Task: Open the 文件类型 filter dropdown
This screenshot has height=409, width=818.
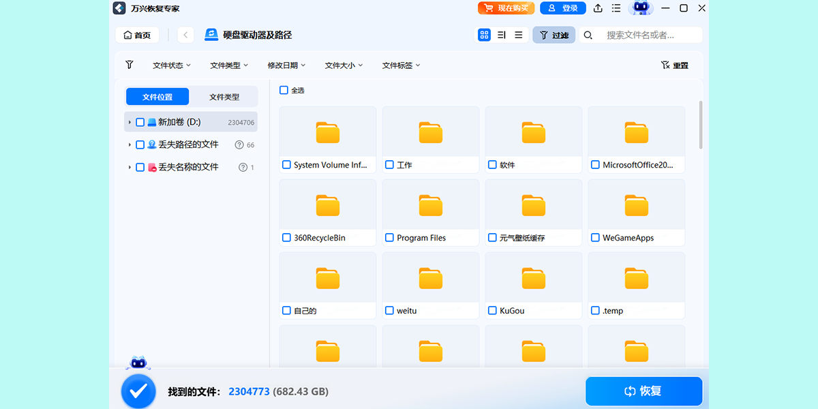Action: 229,65
